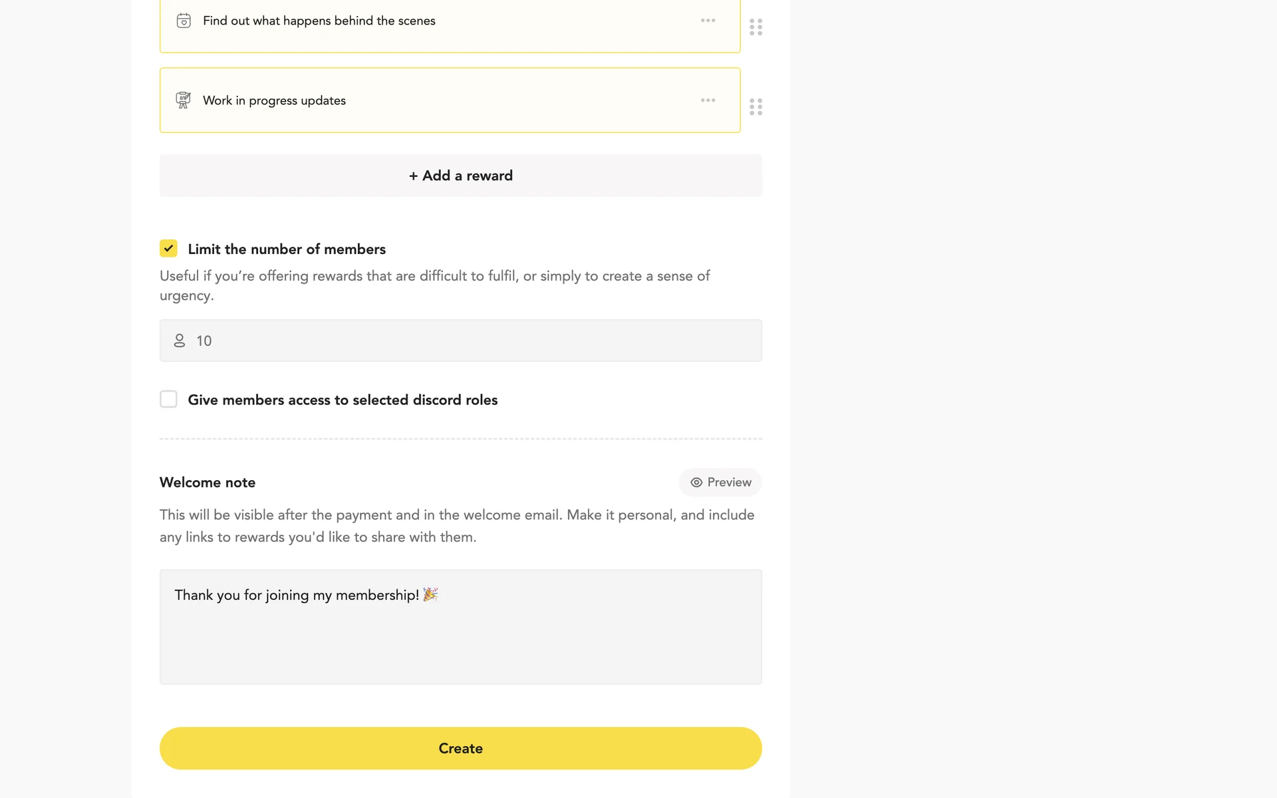Click drag handle beside Work in progress updates

[x=756, y=107]
